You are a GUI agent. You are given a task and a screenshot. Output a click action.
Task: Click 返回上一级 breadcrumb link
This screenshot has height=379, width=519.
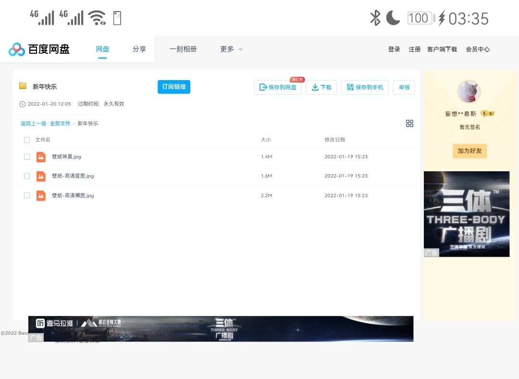pyautogui.click(x=34, y=124)
